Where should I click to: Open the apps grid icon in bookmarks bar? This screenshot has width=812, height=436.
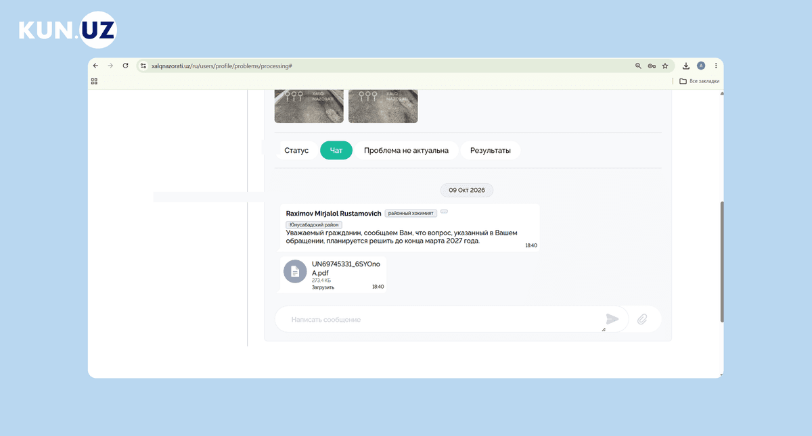point(94,81)
